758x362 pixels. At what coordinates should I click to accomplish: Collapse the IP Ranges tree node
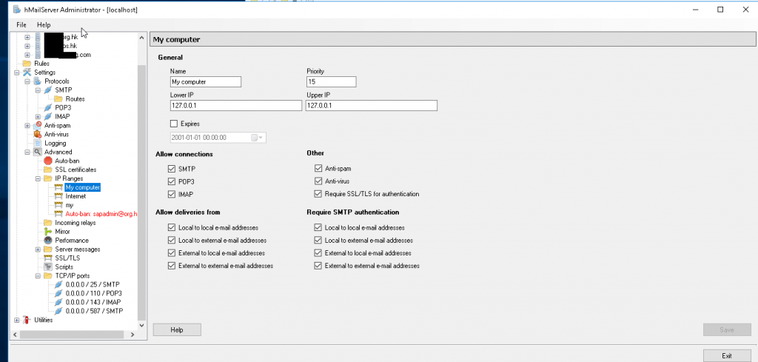click(x=38, y=178)
